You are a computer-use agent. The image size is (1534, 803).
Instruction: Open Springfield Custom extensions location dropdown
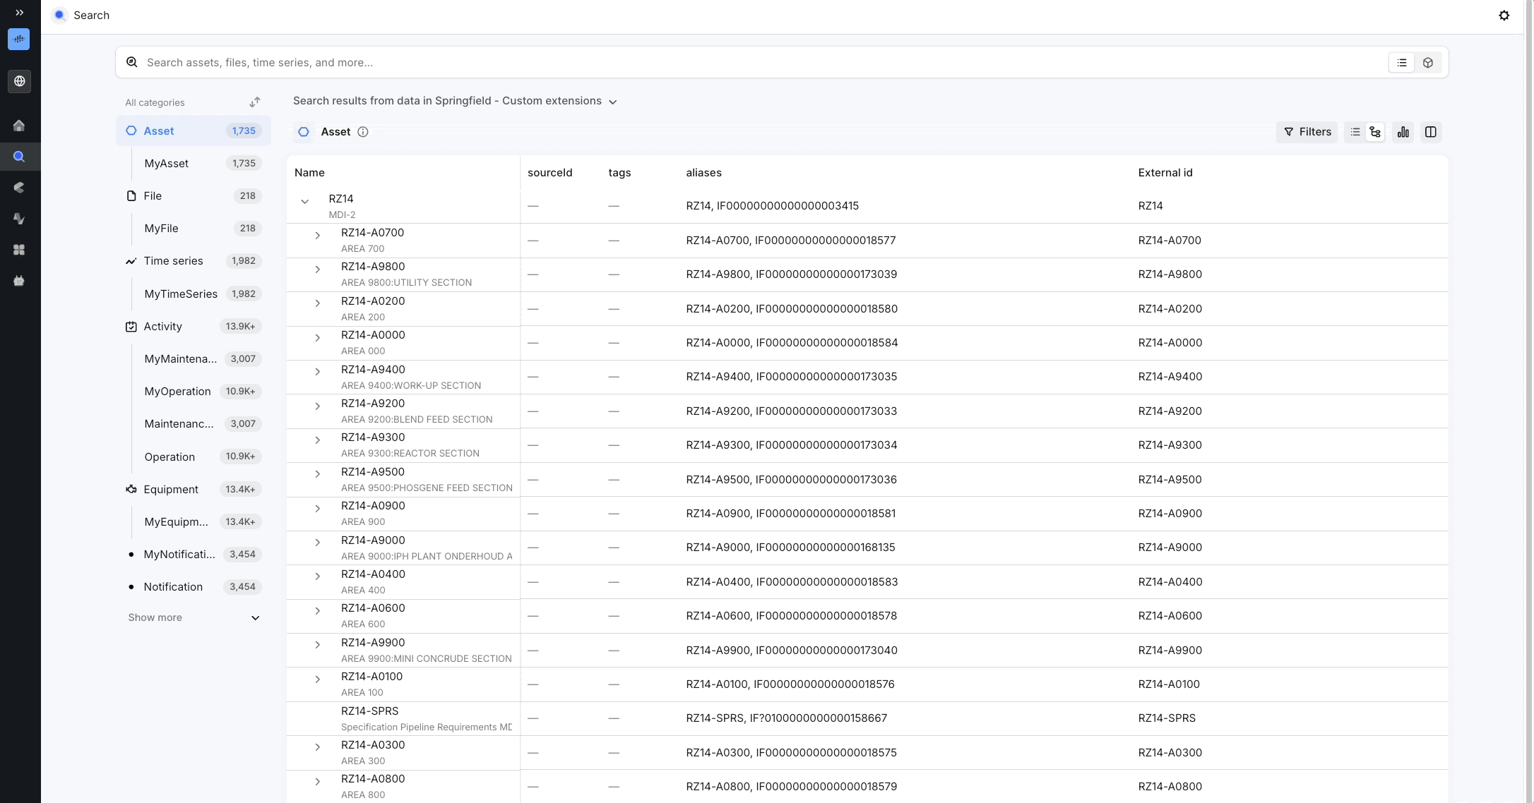pos(612,102)
